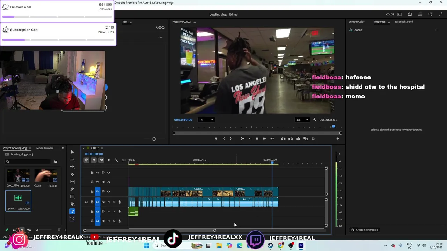447x251 pixels.
Task: Toggle Linked Selection in timeline
Action: pos(101,160)
